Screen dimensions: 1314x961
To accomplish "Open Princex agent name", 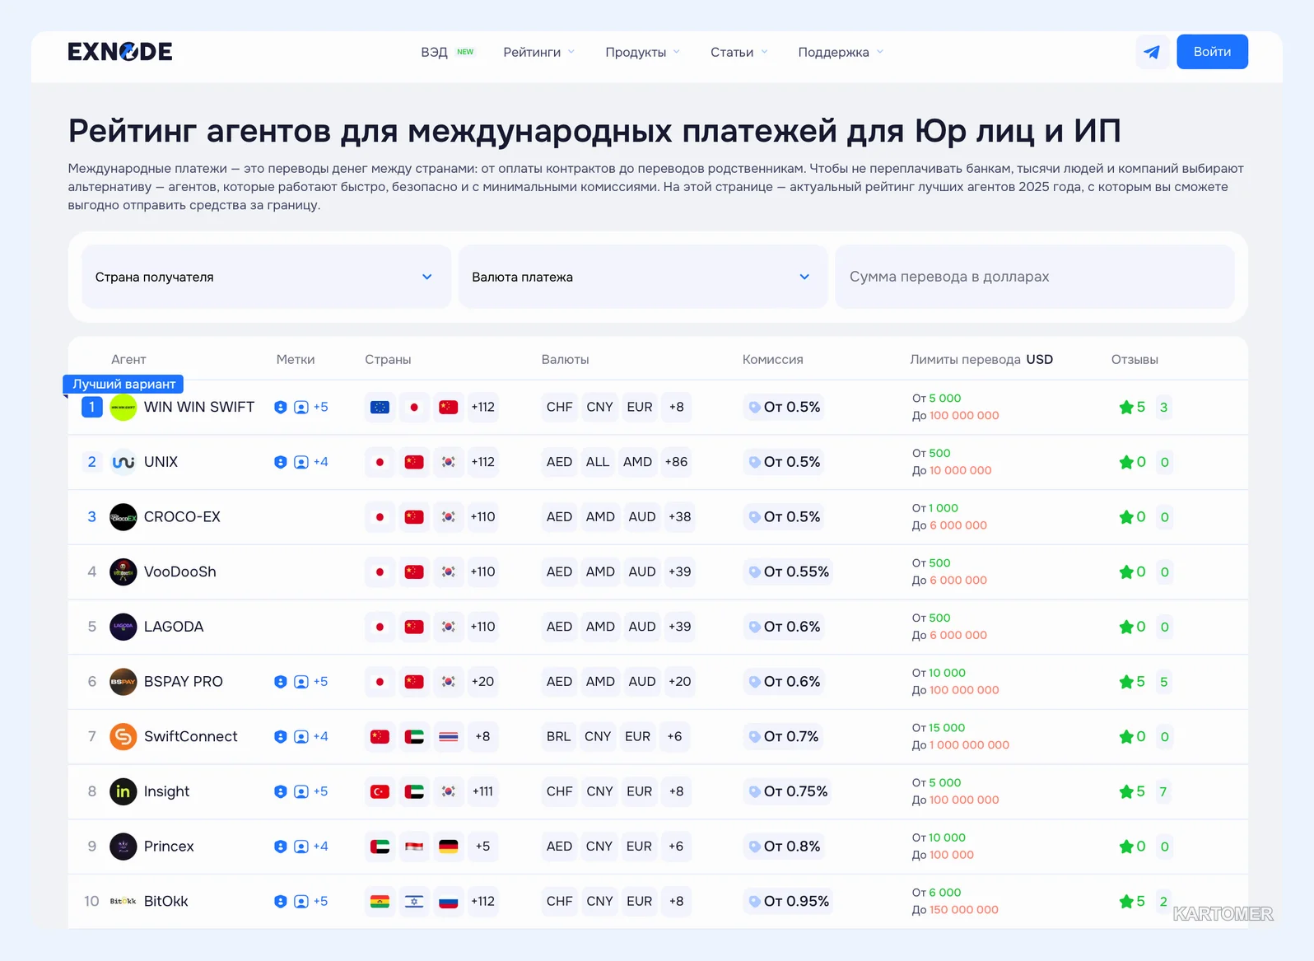I will 169,847.
